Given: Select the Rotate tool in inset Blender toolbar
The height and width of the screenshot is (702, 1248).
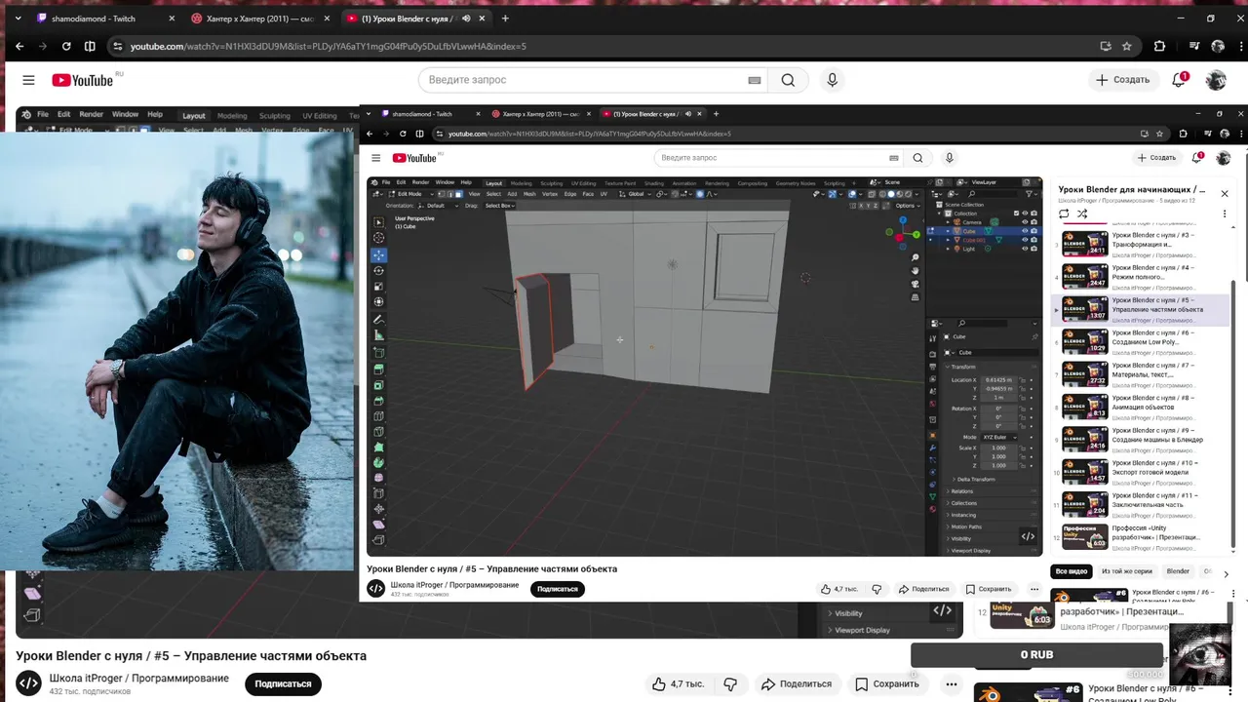Looking at the screenshot, I should [x=379, y=270].
